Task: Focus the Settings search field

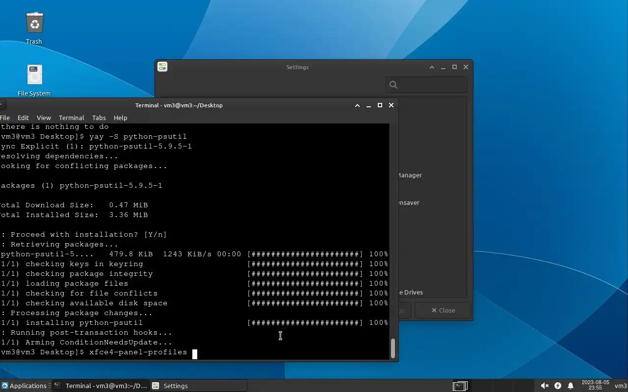Action: click(426, 85)
